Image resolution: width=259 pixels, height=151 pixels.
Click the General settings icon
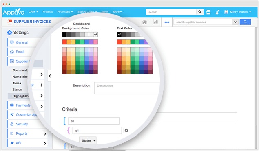click(x=12, y=42)
